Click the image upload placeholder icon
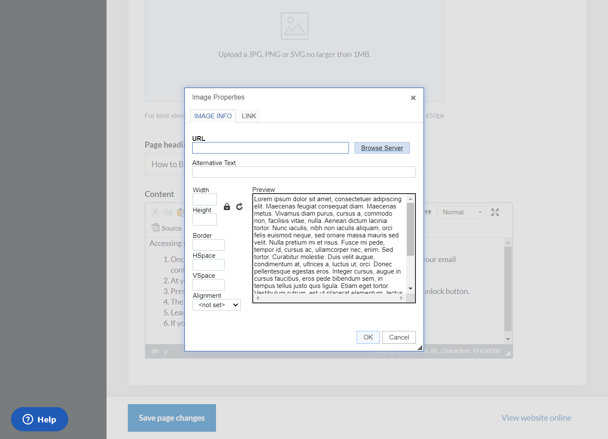Image resolution: width=608 pixels, height=439 pixels. click(294, 26)
